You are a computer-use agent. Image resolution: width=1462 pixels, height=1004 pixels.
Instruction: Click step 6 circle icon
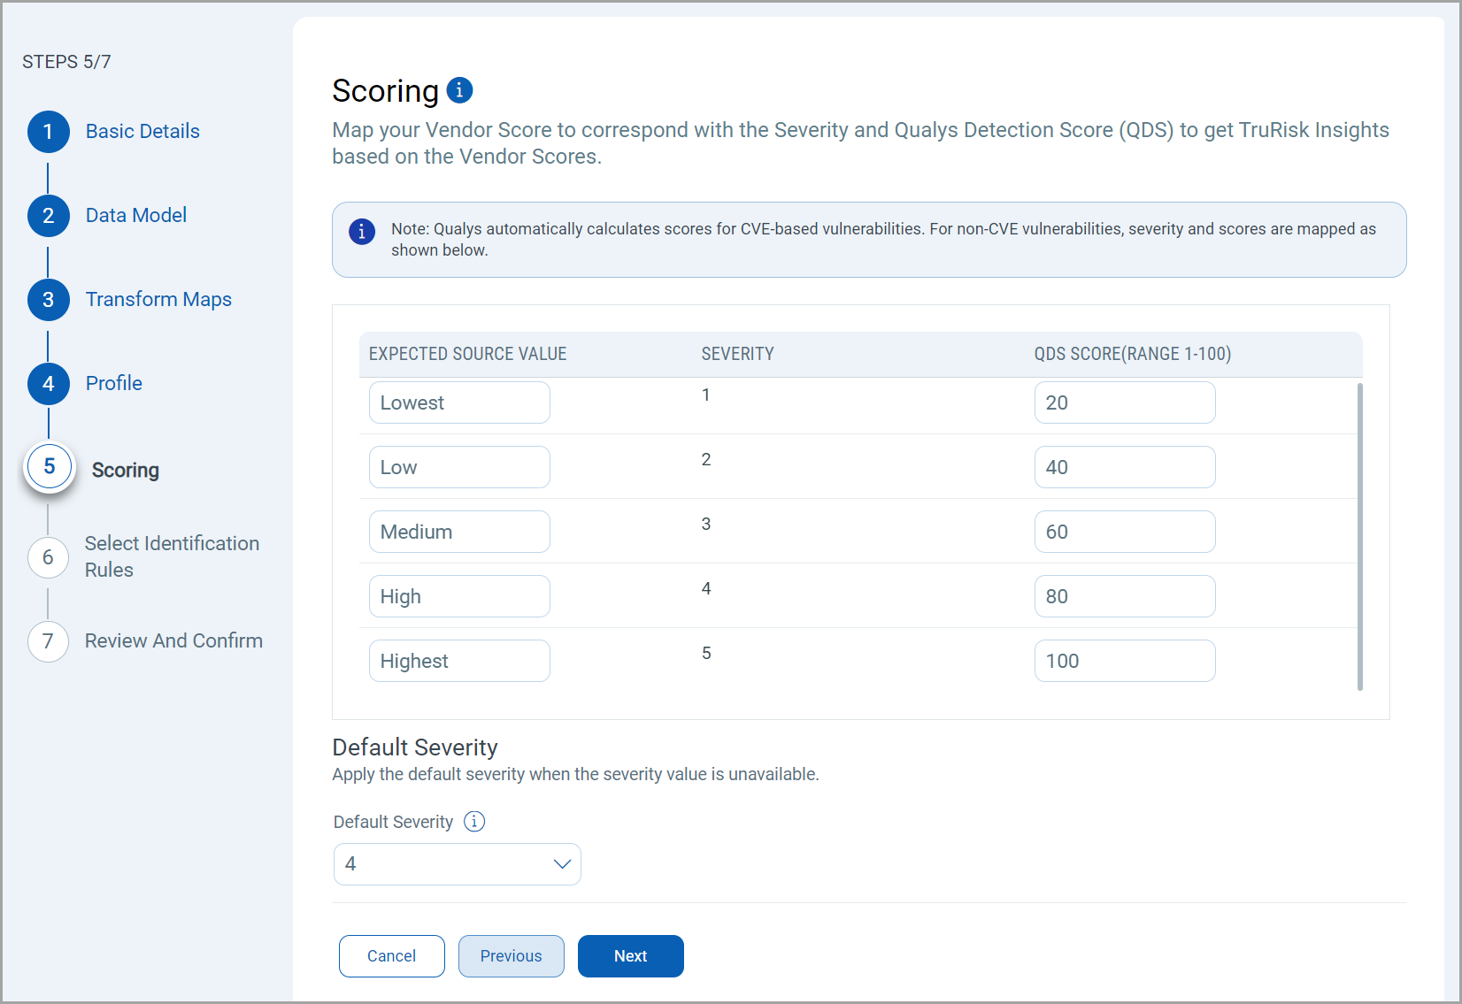pos(49,557)
